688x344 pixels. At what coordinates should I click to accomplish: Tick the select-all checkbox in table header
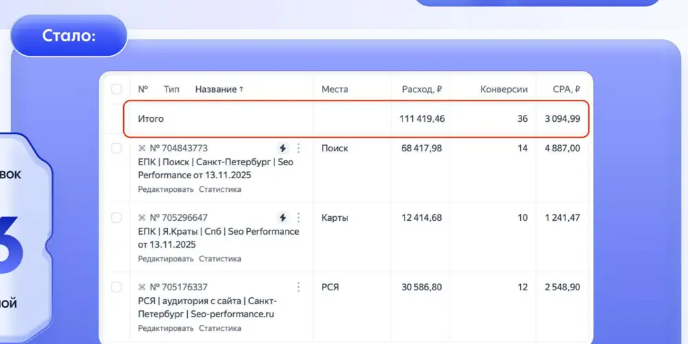click(116, 89)
